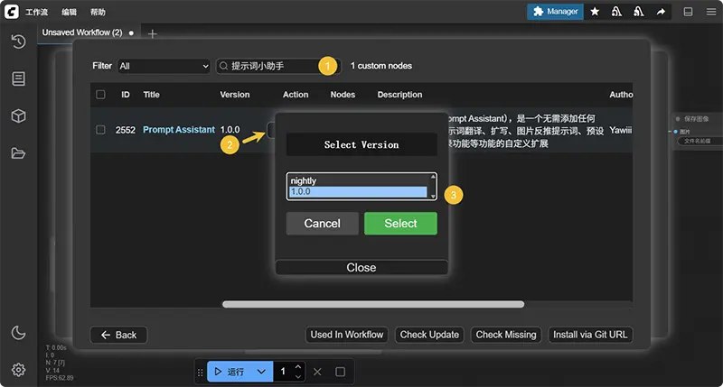Image resolution: width=723 pixels, height=387 pixels.
Task: Sort by the Description column header
Action: (x=399, y=95)
